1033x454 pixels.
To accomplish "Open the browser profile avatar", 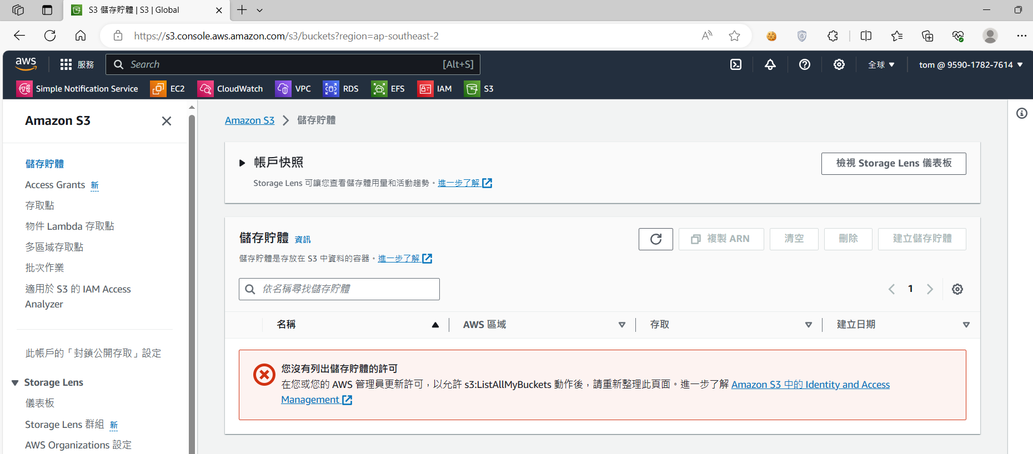I will coord(990,36).
